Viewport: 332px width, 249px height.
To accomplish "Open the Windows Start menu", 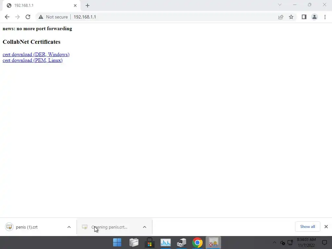I will (117, 243).
